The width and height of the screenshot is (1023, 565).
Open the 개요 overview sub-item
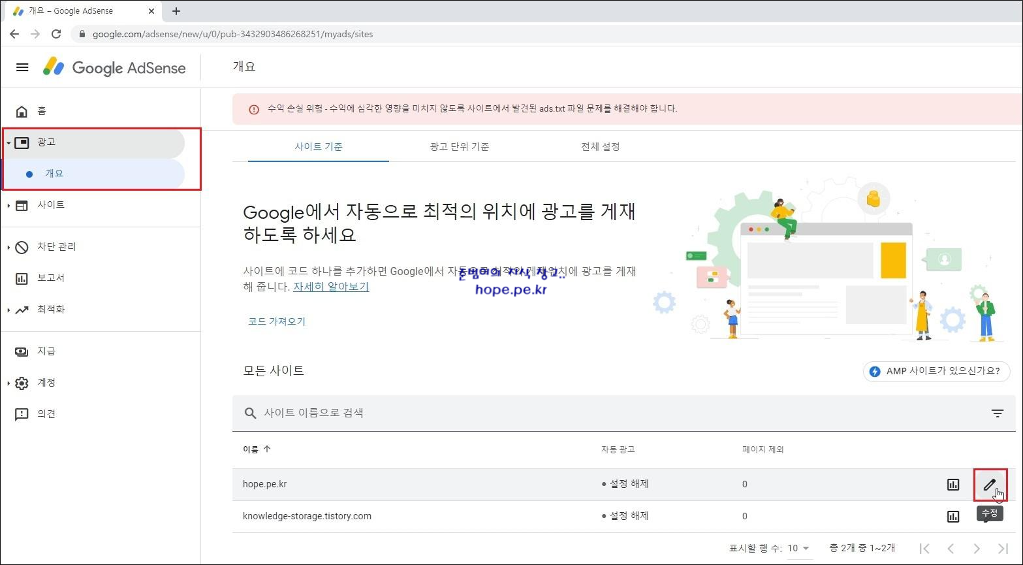[x=93, y=174]
